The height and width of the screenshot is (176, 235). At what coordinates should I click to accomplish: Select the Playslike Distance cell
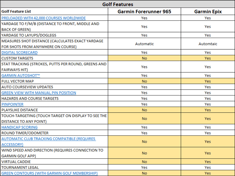[54, 110]
